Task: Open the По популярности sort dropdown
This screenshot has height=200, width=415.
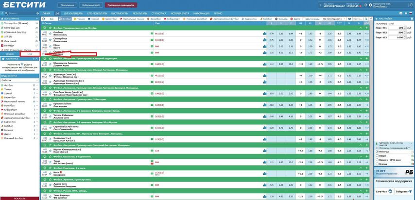Action: [334, 19]
